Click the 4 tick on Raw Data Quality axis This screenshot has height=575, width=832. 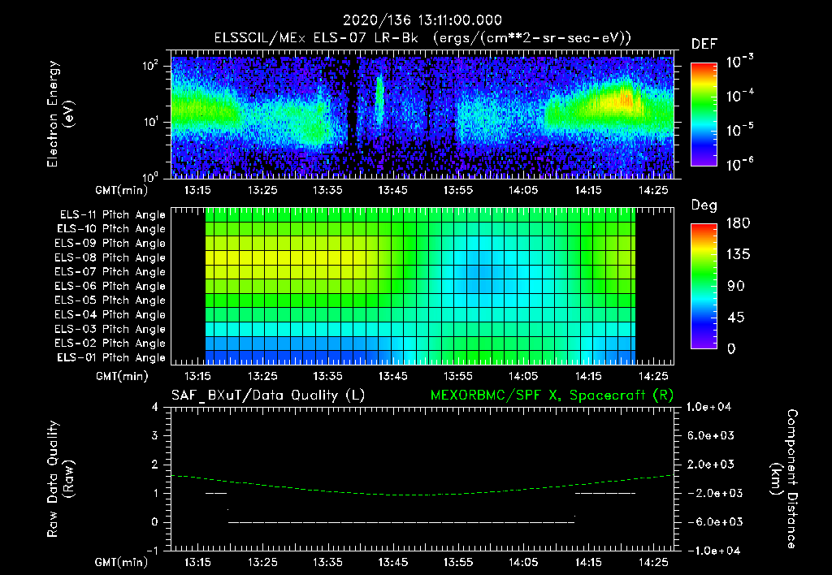[155, 407]
